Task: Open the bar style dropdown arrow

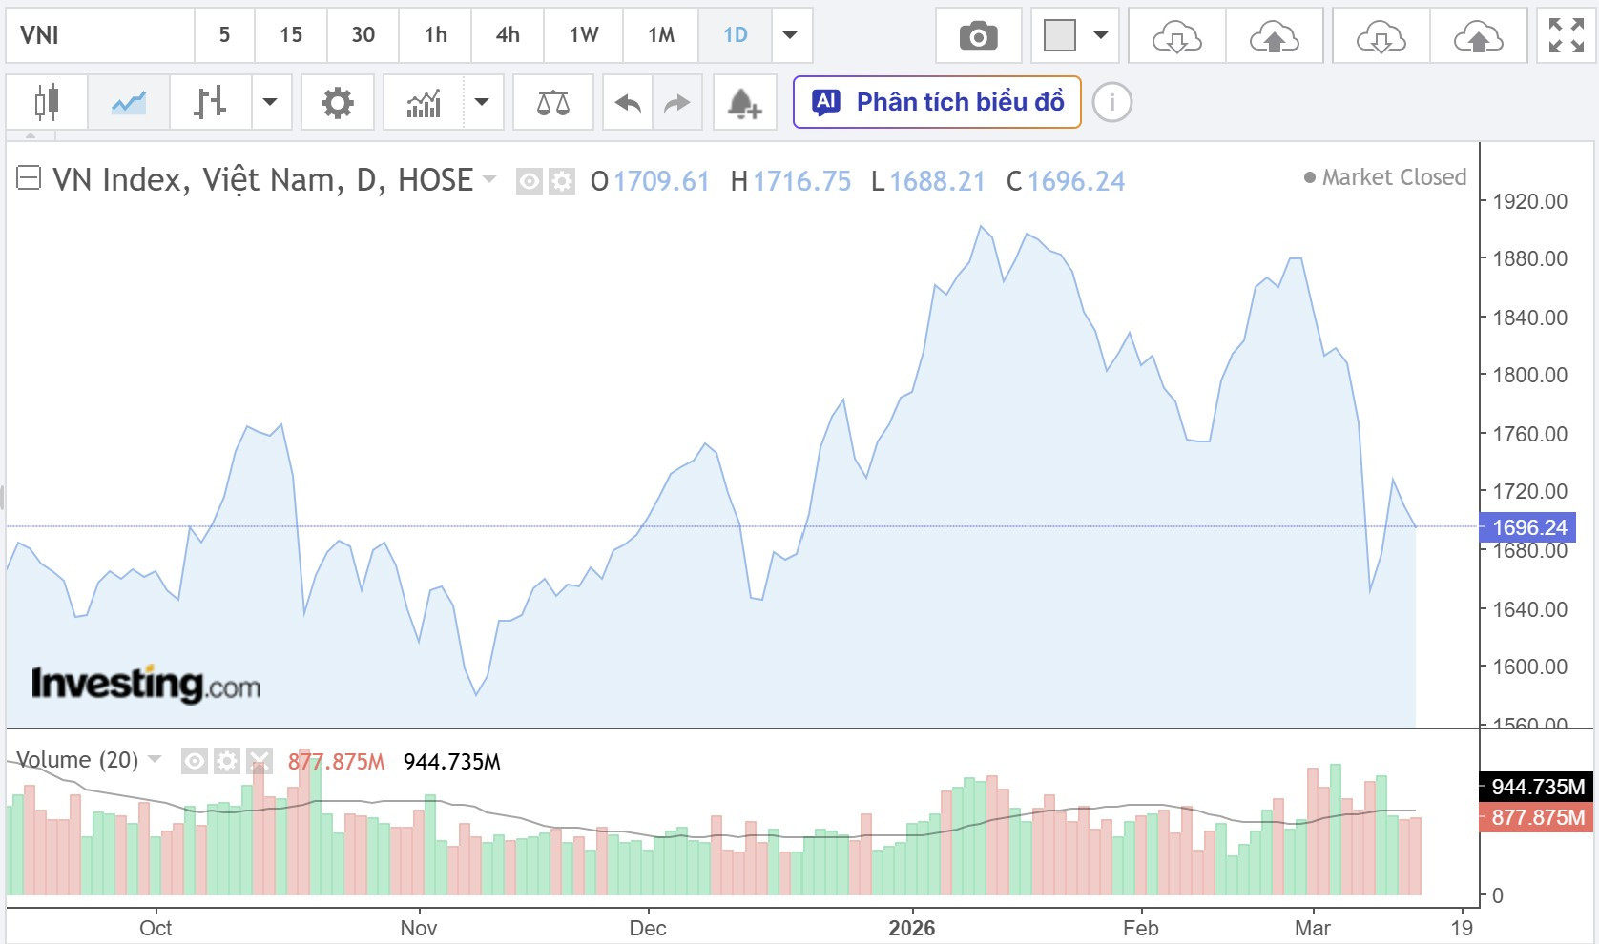Action: click(x=271, y=102)
